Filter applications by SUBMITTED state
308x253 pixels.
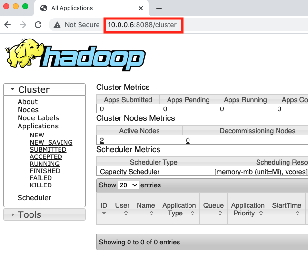[x=48, y=149]
